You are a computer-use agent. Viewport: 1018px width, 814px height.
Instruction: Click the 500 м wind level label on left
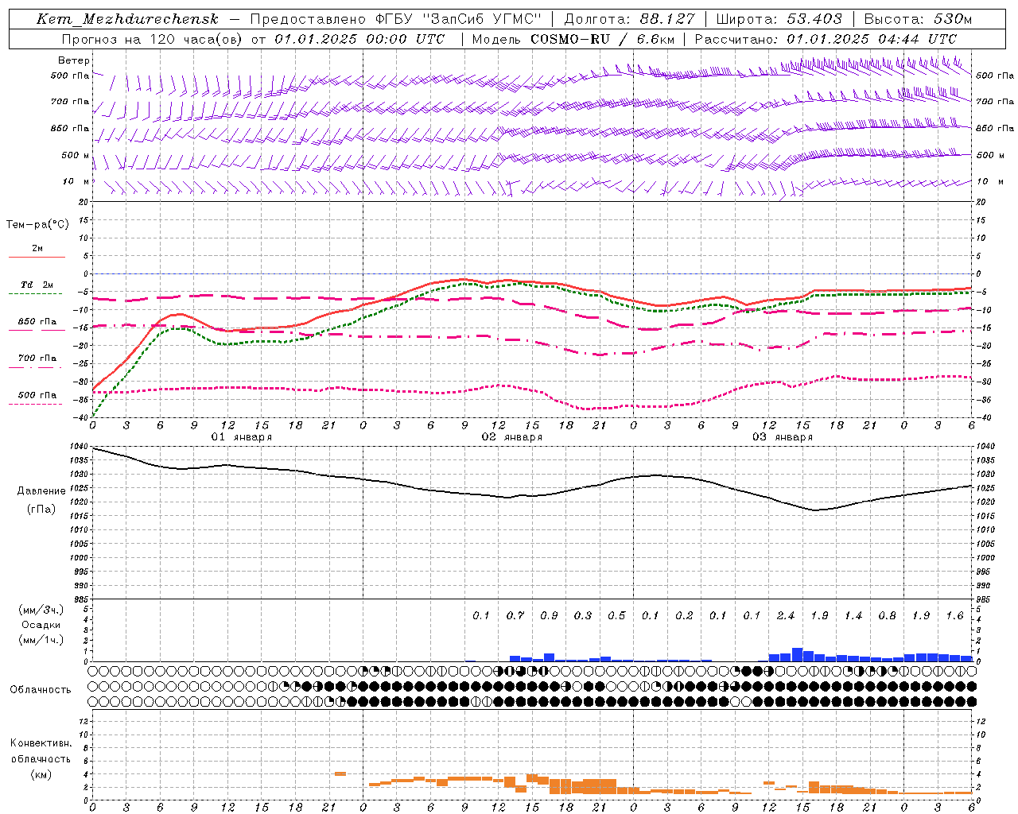[76, 155]
